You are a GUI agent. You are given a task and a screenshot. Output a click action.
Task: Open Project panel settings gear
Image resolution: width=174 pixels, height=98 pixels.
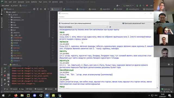click(x=45, y=9)
